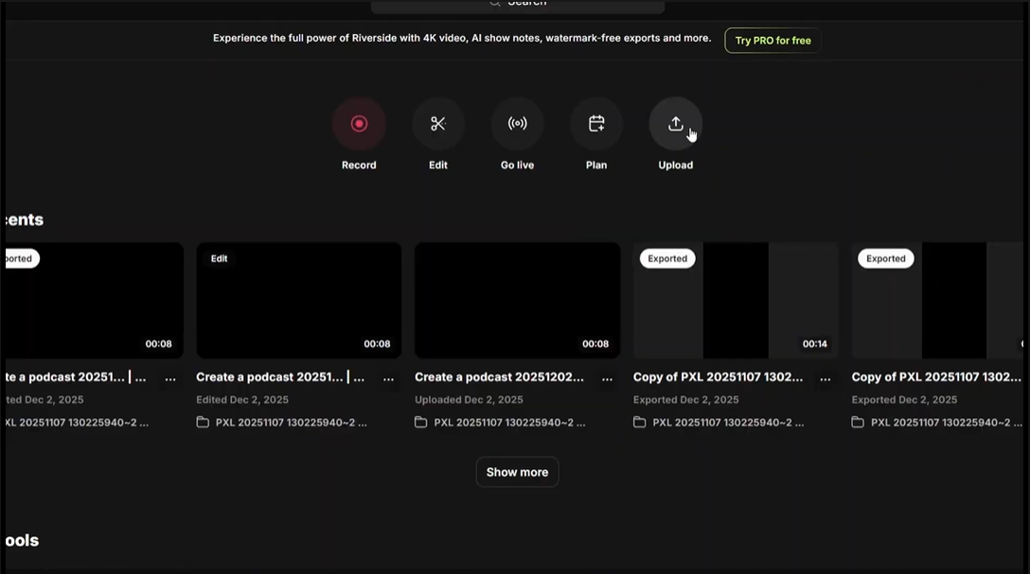The width and height of the screenshot is (1030, 574).
Task: Click the title of the Copy of PXL video with the 00:14 thumbnail
Action: point(718,377)
